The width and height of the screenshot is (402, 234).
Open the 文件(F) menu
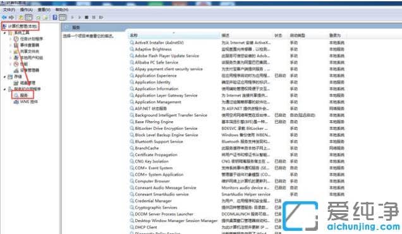coord(9,9)
